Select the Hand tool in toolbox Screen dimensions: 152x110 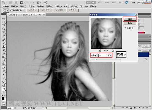pos(4,89)
